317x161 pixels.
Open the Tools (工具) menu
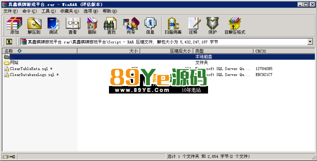click(x=48, y=11)
